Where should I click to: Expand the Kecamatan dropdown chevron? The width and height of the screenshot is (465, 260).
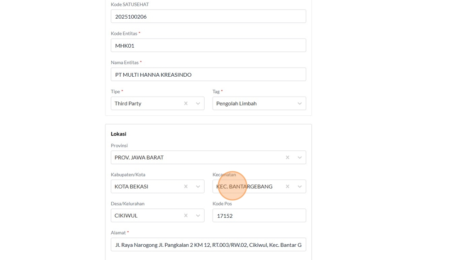[x=300, y=186]
